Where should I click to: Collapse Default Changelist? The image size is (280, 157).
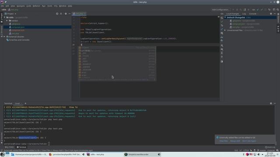(225, 17)
